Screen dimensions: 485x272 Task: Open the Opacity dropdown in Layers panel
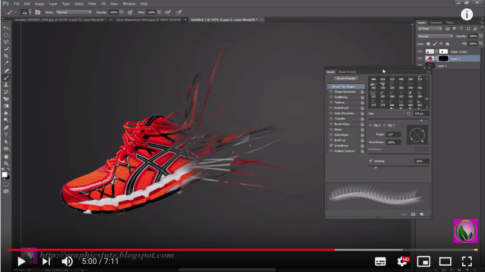coord(481,36)
